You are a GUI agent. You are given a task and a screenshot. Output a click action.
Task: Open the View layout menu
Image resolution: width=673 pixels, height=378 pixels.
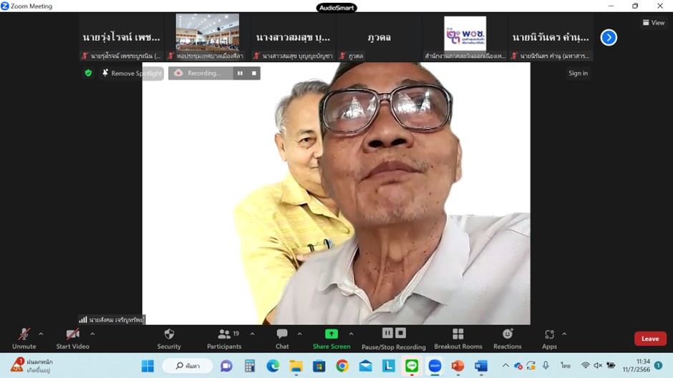[654, 23]
